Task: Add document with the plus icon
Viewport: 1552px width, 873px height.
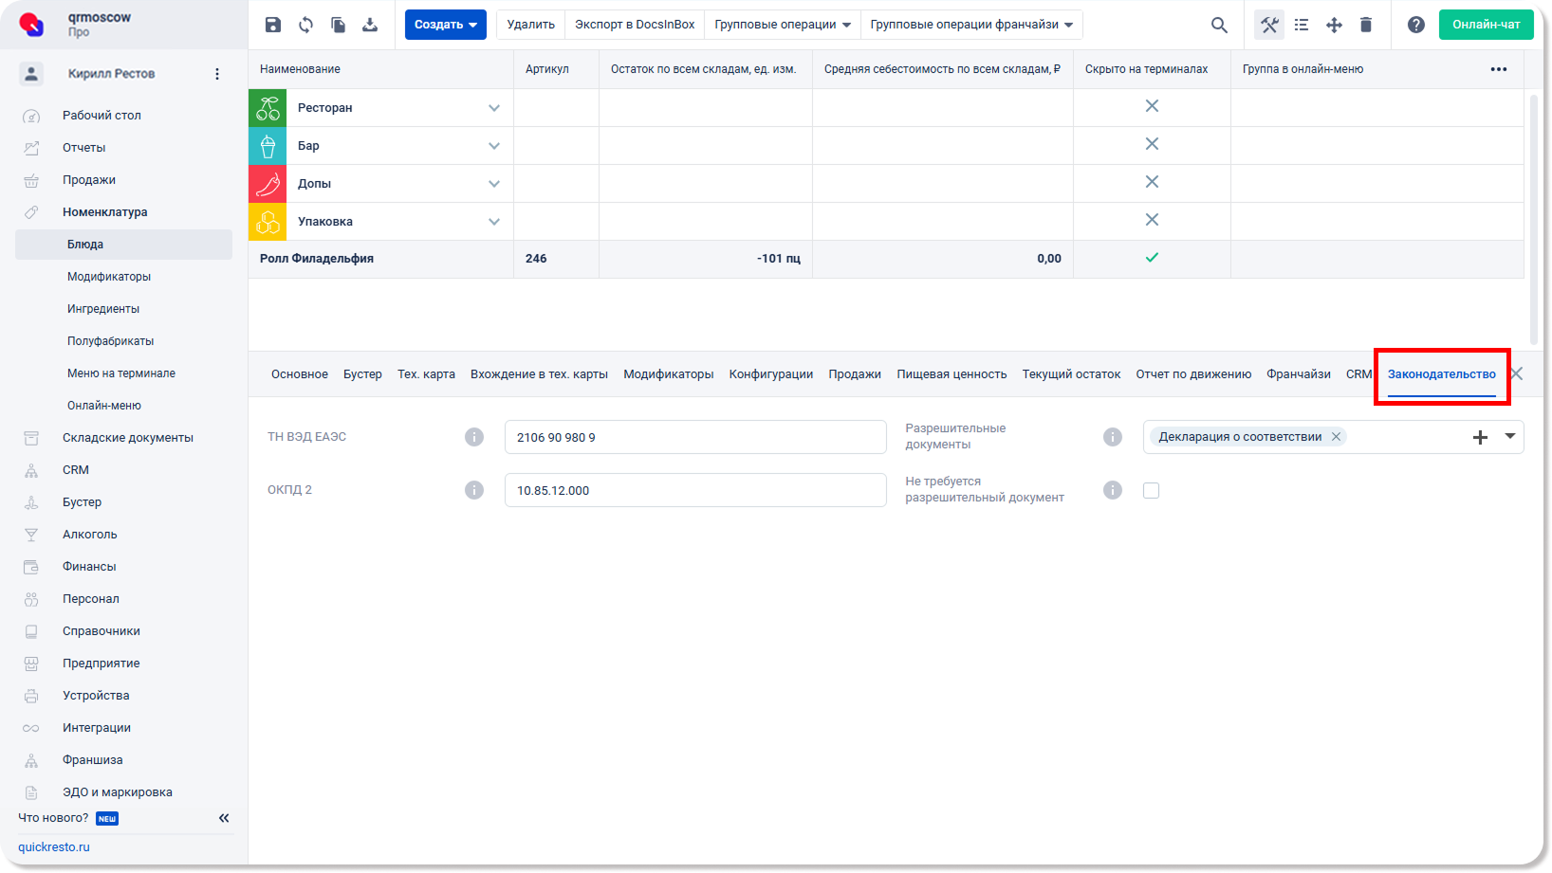Action: (1480, 437)
